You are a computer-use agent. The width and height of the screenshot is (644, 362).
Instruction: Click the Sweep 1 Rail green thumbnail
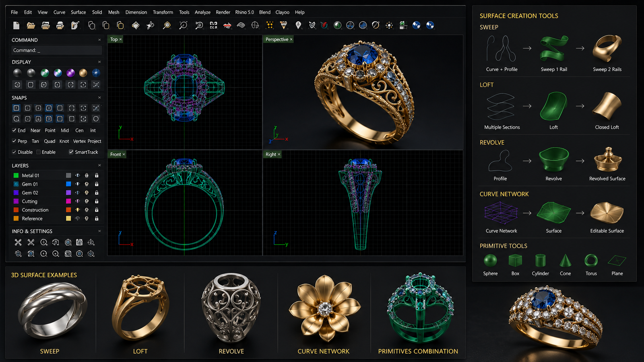pyautogui.click(x=554, y=48)
